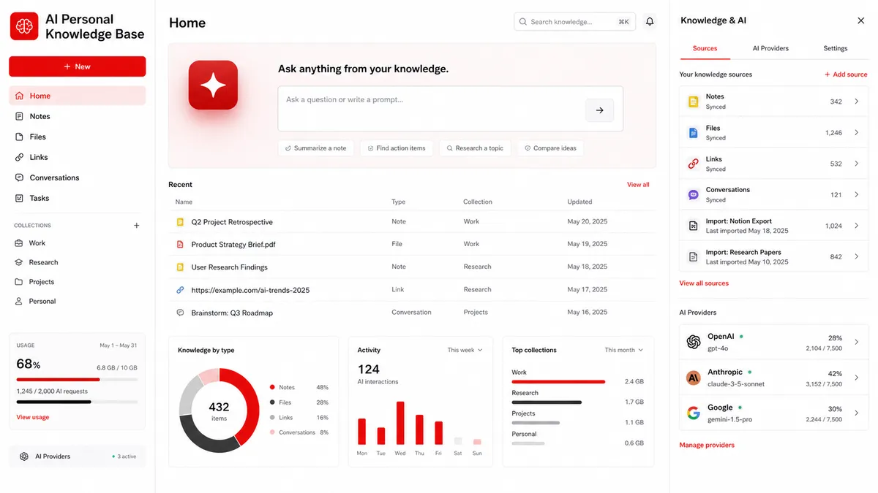The width and height of the screenshot is (878, 493).
Task: Switch to the Settings tab
Action: pos(835,48)
